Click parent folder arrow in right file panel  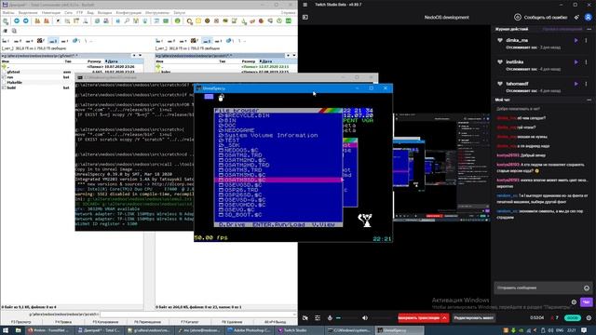159,66
